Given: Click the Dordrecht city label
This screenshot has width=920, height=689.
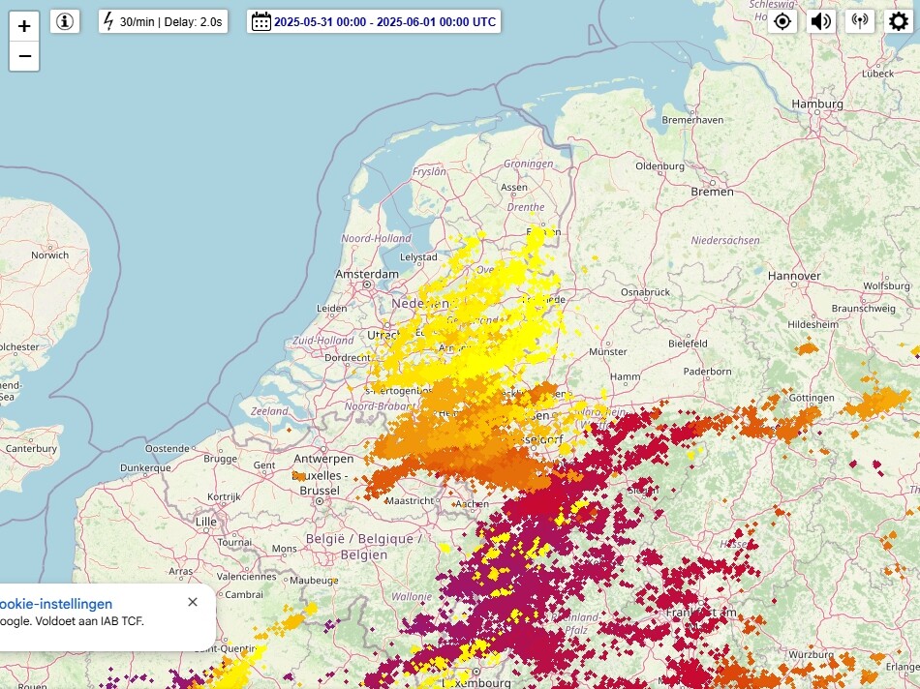Looking at the screenshot, I should click(348, 358).
